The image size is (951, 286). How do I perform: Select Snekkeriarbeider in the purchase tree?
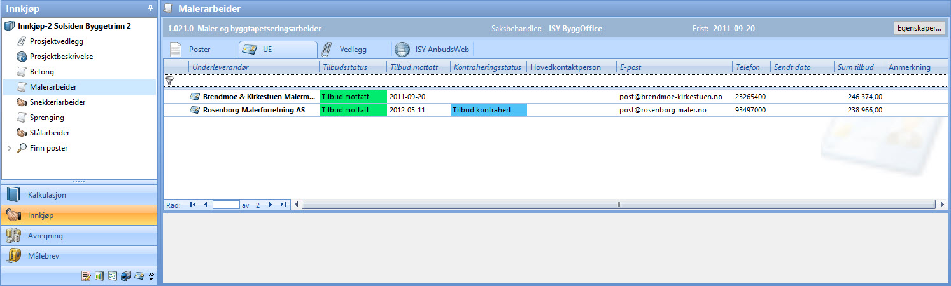point(58,102)
